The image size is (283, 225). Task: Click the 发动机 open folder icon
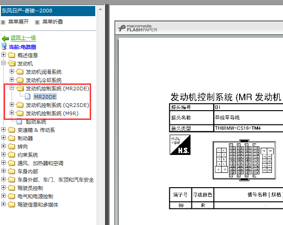point(12,63)
